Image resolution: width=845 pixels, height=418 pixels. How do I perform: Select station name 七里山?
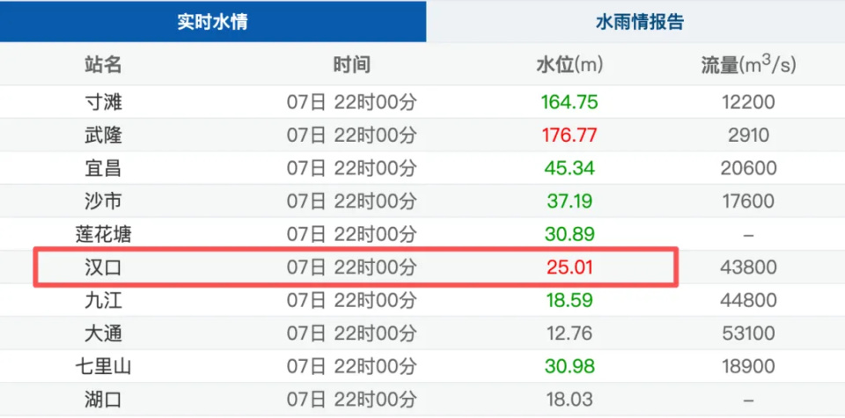(x=103, y=366)
